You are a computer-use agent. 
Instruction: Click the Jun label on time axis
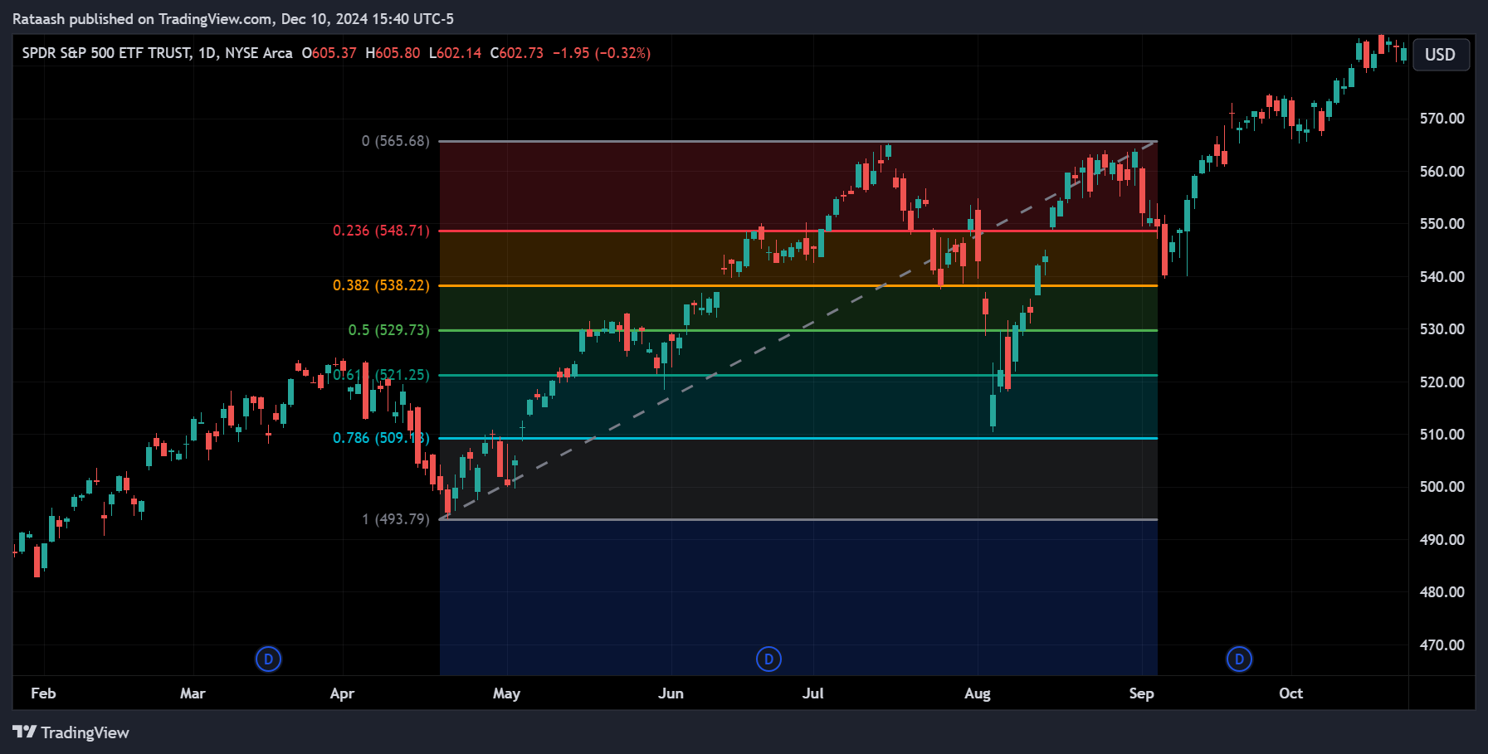[x=671, y=693]
